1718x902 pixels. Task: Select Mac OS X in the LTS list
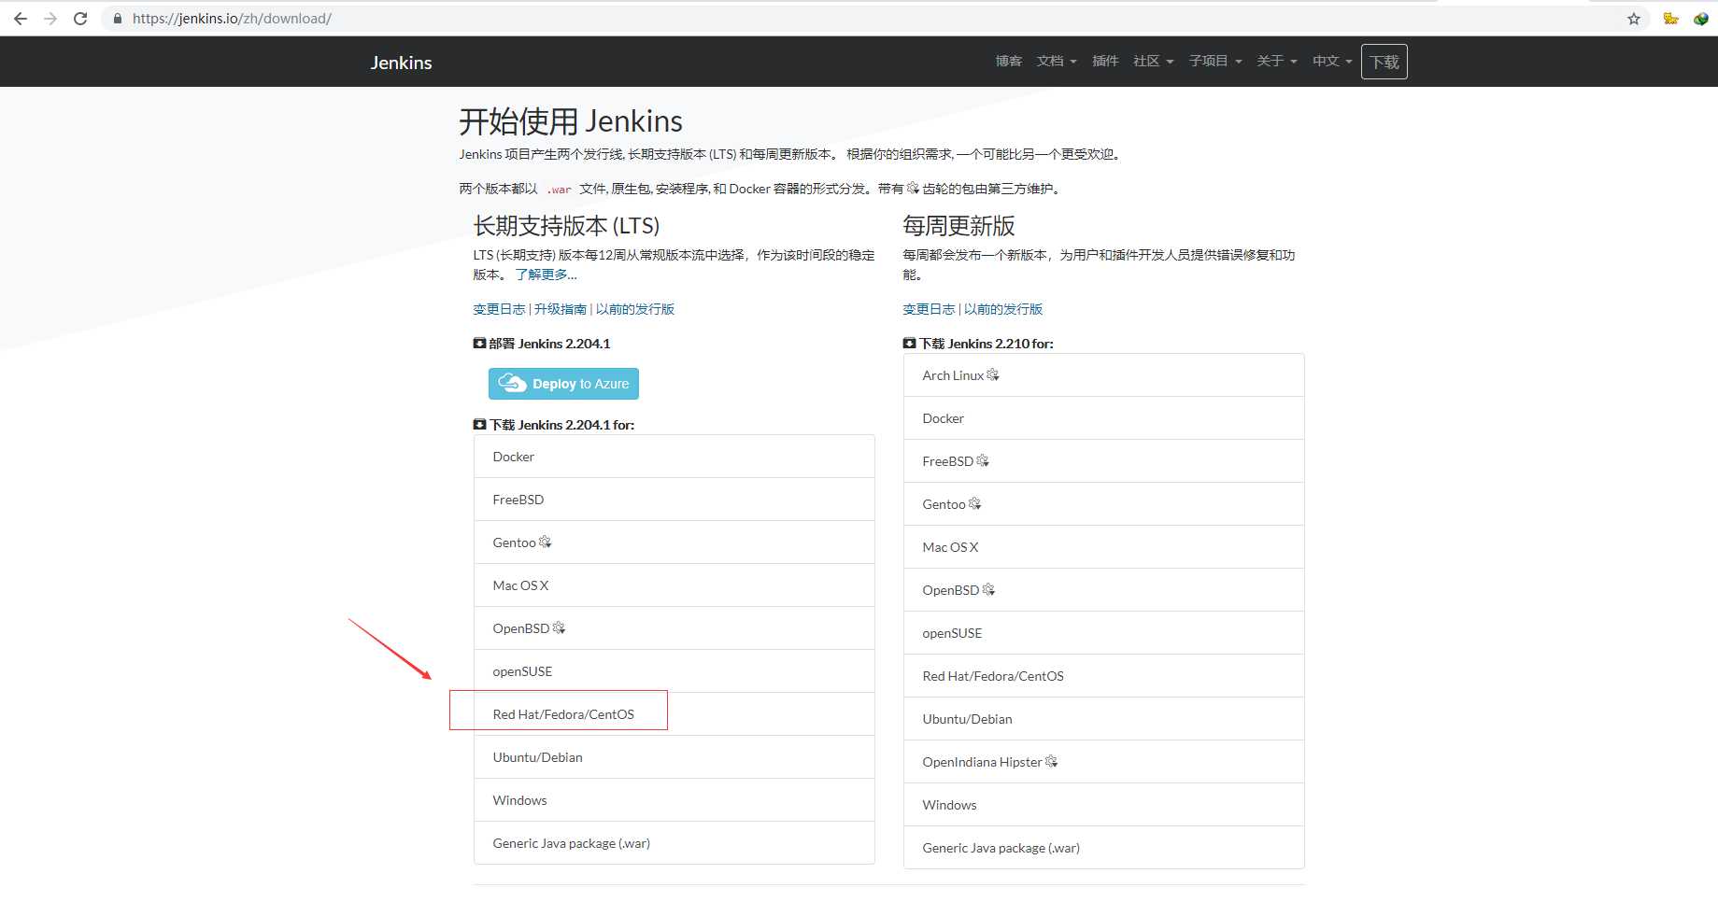(x=674, y=585)
